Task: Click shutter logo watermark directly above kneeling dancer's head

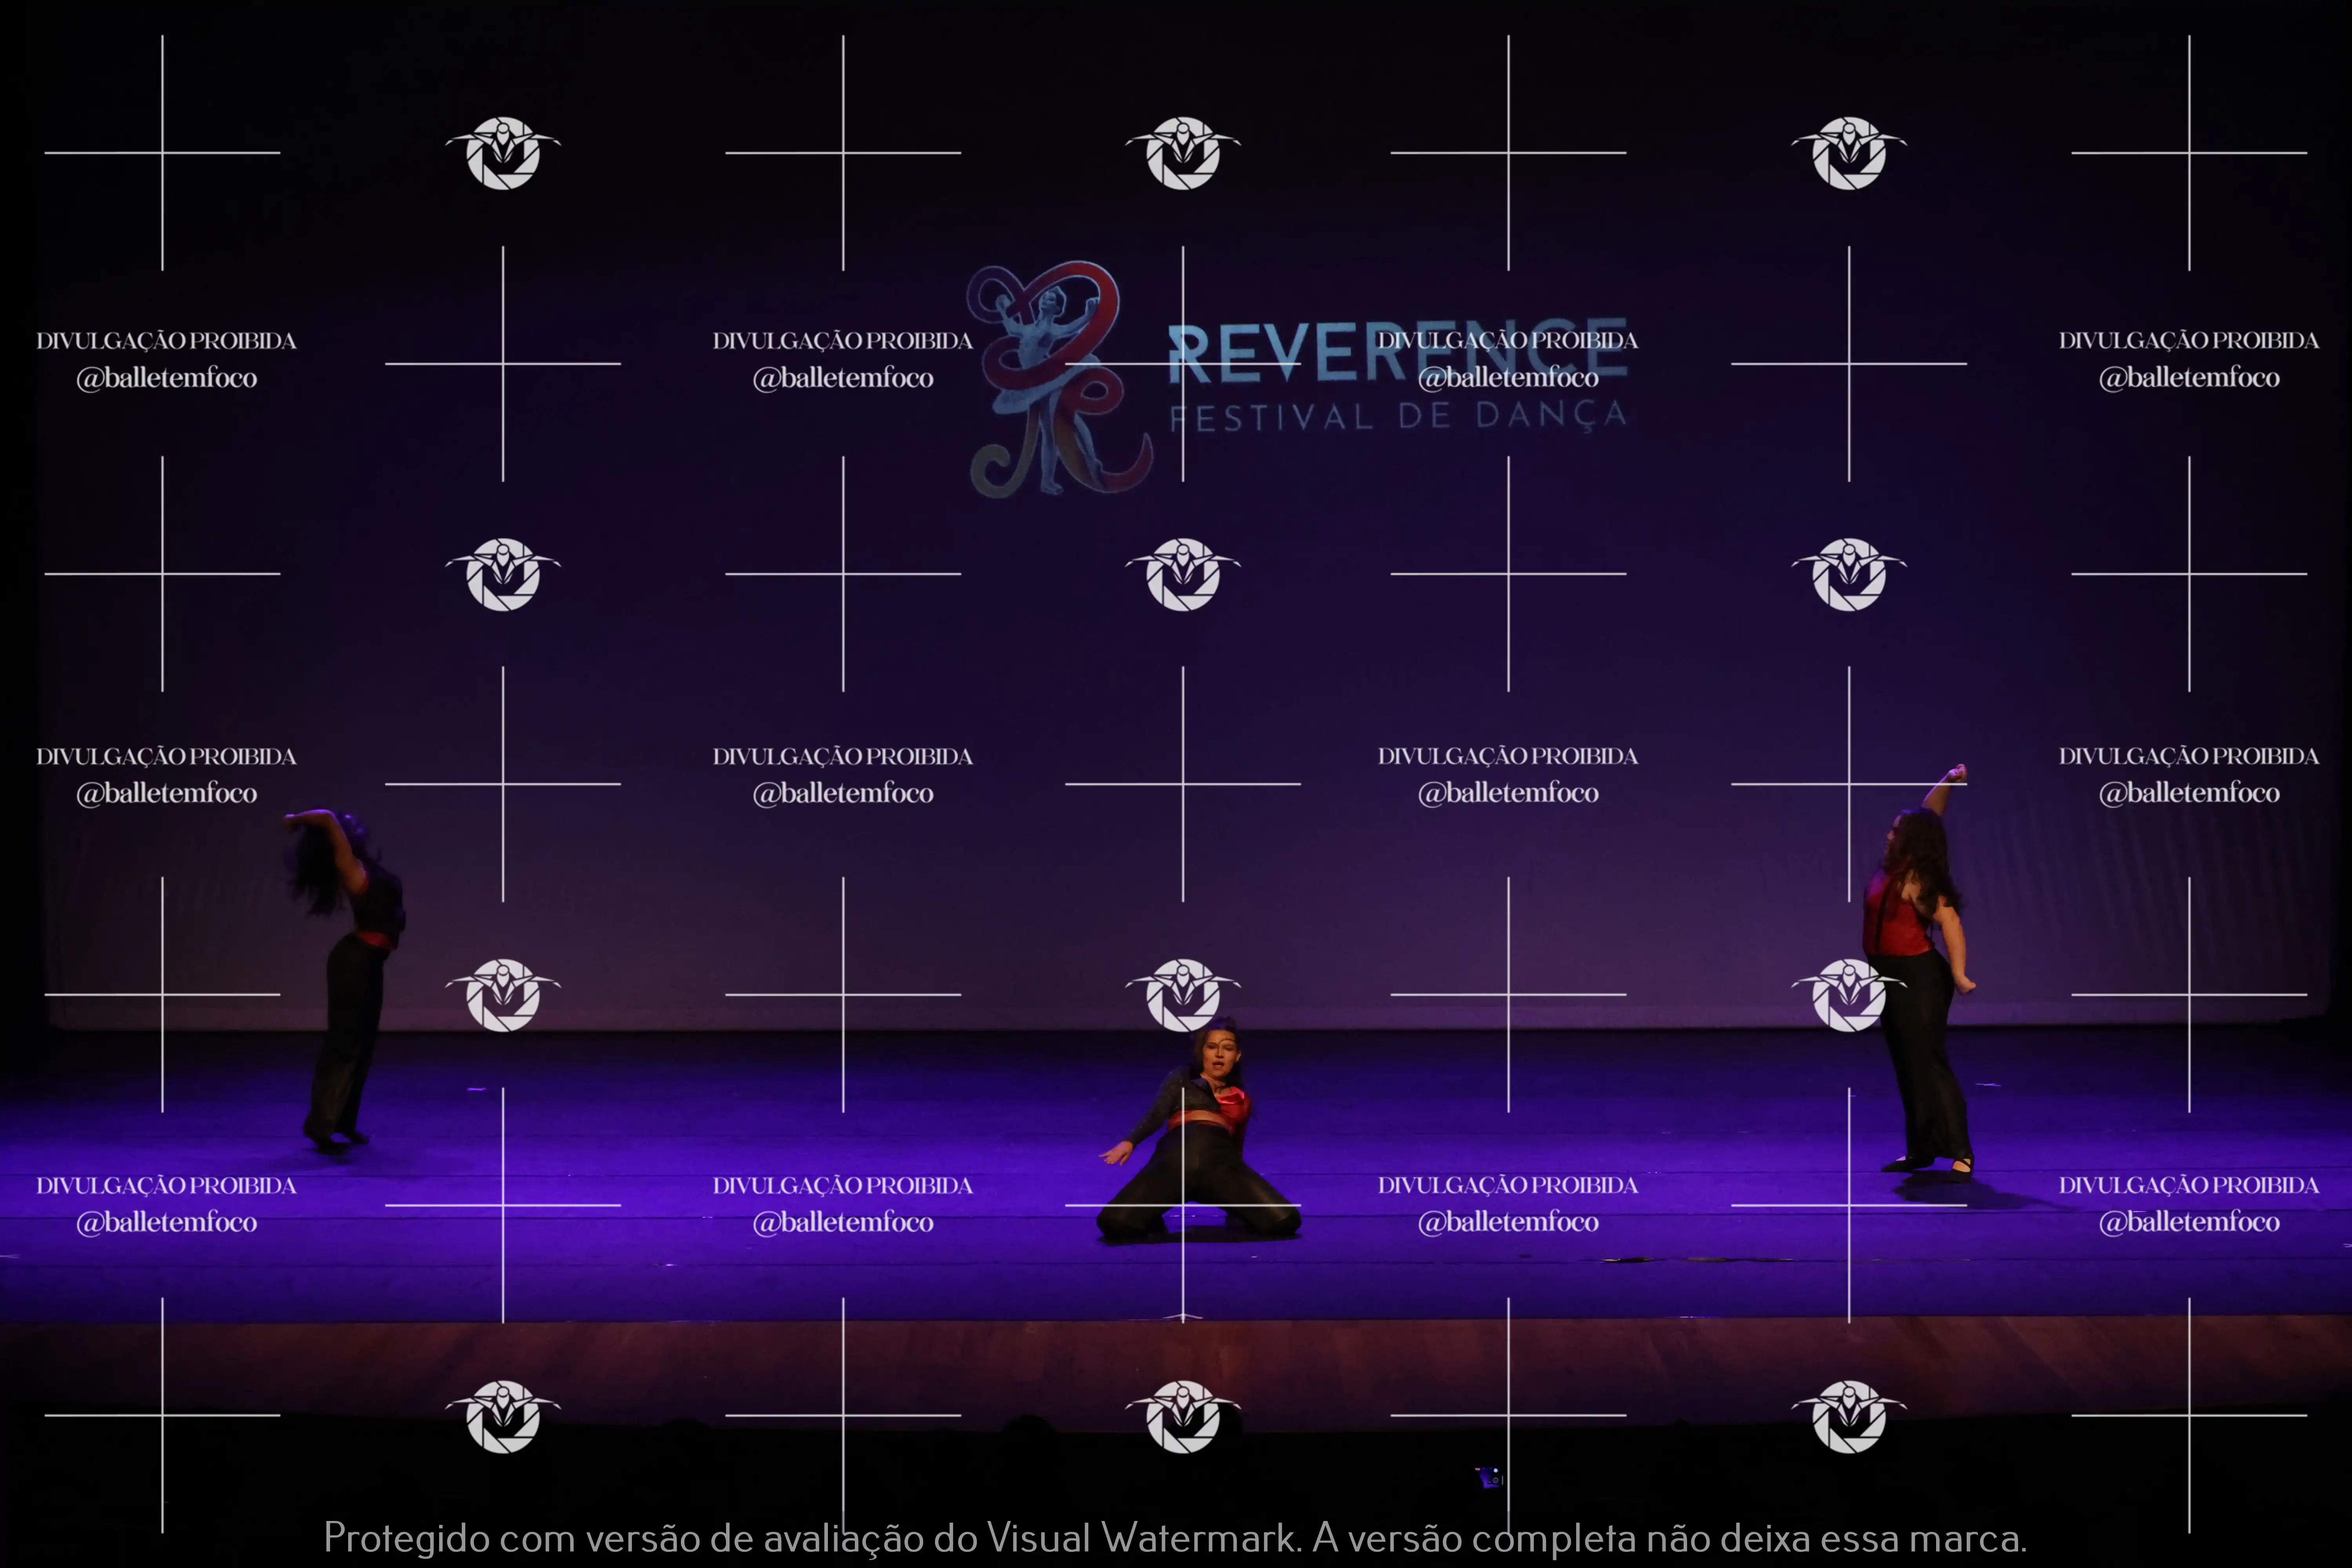Action: pos(1183,995)
